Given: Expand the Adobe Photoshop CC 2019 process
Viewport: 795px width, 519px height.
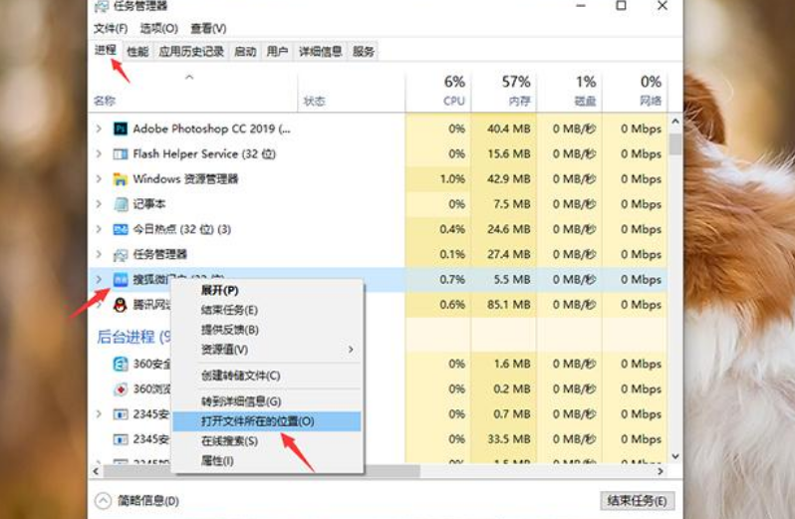Looking at the screenshot, I should click(x=99, y=129).
